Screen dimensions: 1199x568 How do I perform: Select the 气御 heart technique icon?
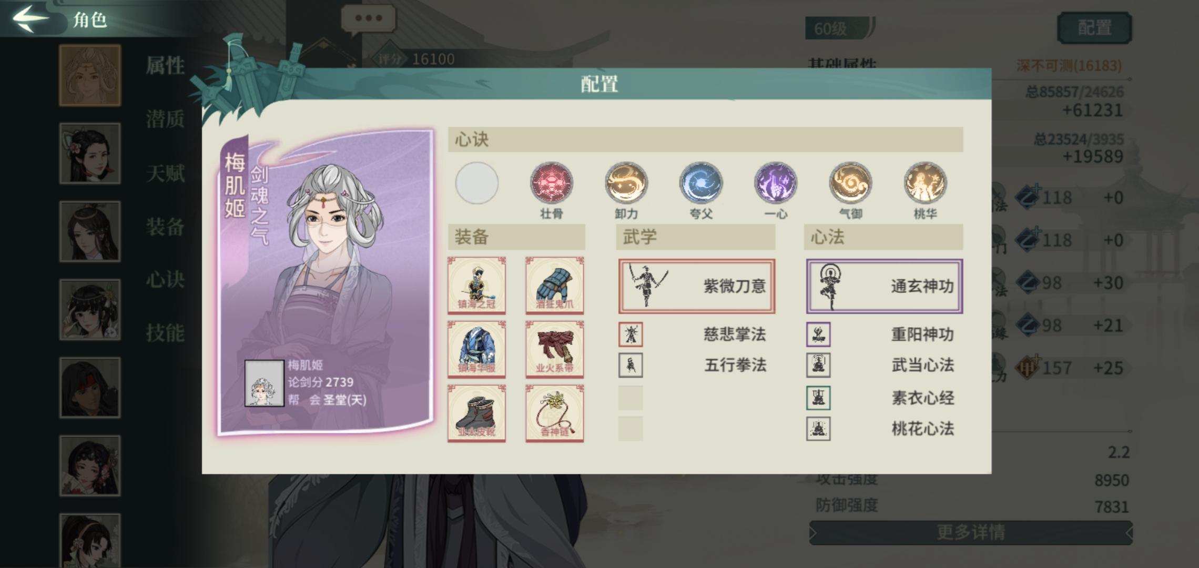coord(850,183)
